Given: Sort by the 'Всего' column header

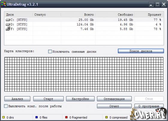Looking at the screenshot, I should (78, 15).
